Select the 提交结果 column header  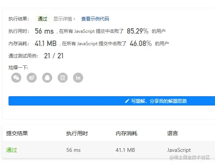[x=17, y=133]
